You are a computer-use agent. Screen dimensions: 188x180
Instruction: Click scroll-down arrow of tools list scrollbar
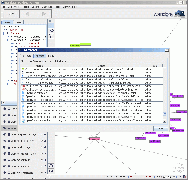164,120
